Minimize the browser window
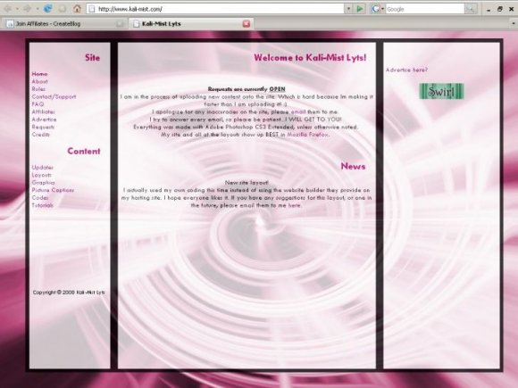 (489, 9)
